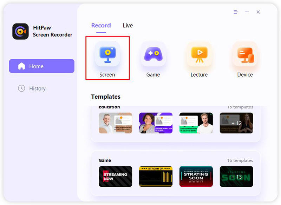Switch to the Record tab

[x=101, y=26]
